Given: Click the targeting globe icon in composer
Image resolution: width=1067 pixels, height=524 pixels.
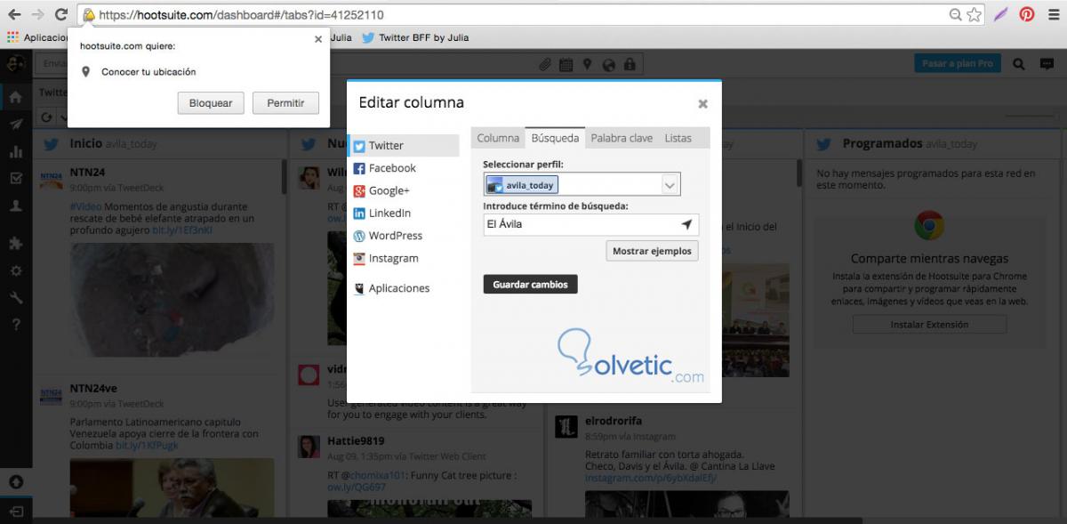Looking at the screenshot, I should coord(608,64).
